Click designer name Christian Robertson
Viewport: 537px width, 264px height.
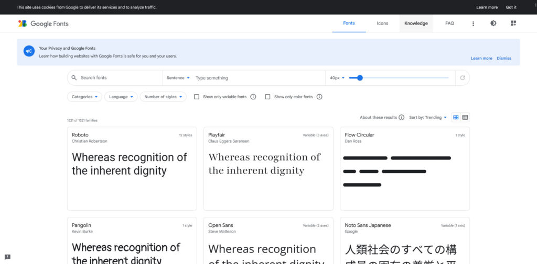pos(89,141)
